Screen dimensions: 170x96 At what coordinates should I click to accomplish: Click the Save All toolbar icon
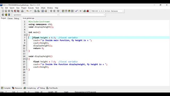[12, 11]
